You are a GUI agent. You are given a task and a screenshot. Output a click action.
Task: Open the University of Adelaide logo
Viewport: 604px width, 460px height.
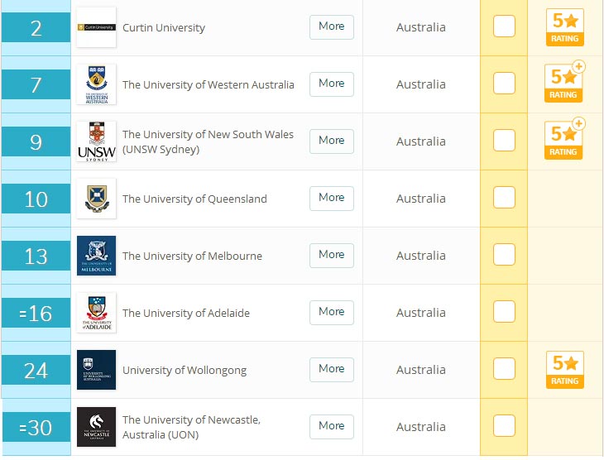pos(96,313)
